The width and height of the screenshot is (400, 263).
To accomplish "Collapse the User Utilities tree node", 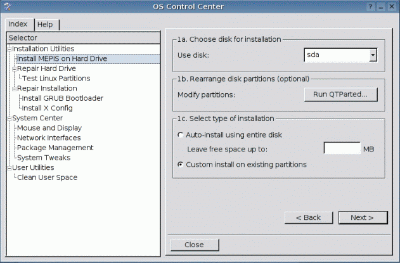I will [x=10, y=168].
